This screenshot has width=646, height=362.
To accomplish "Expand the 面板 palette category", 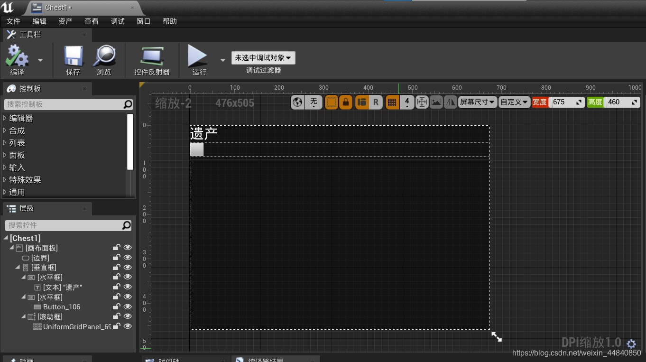I will point(5,155).
